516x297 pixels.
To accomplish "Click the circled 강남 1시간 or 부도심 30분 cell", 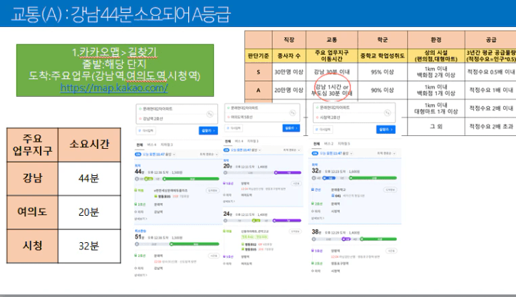I will pos(331,90).
